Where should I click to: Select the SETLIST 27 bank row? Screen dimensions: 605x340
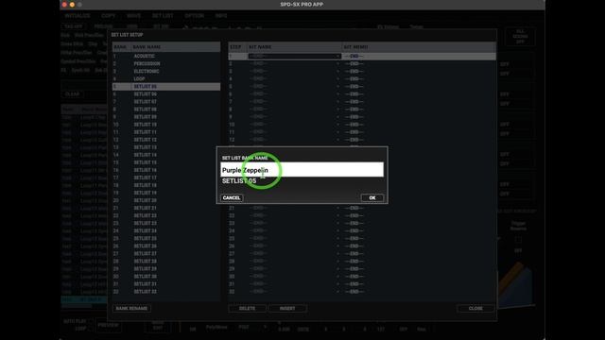166,254
